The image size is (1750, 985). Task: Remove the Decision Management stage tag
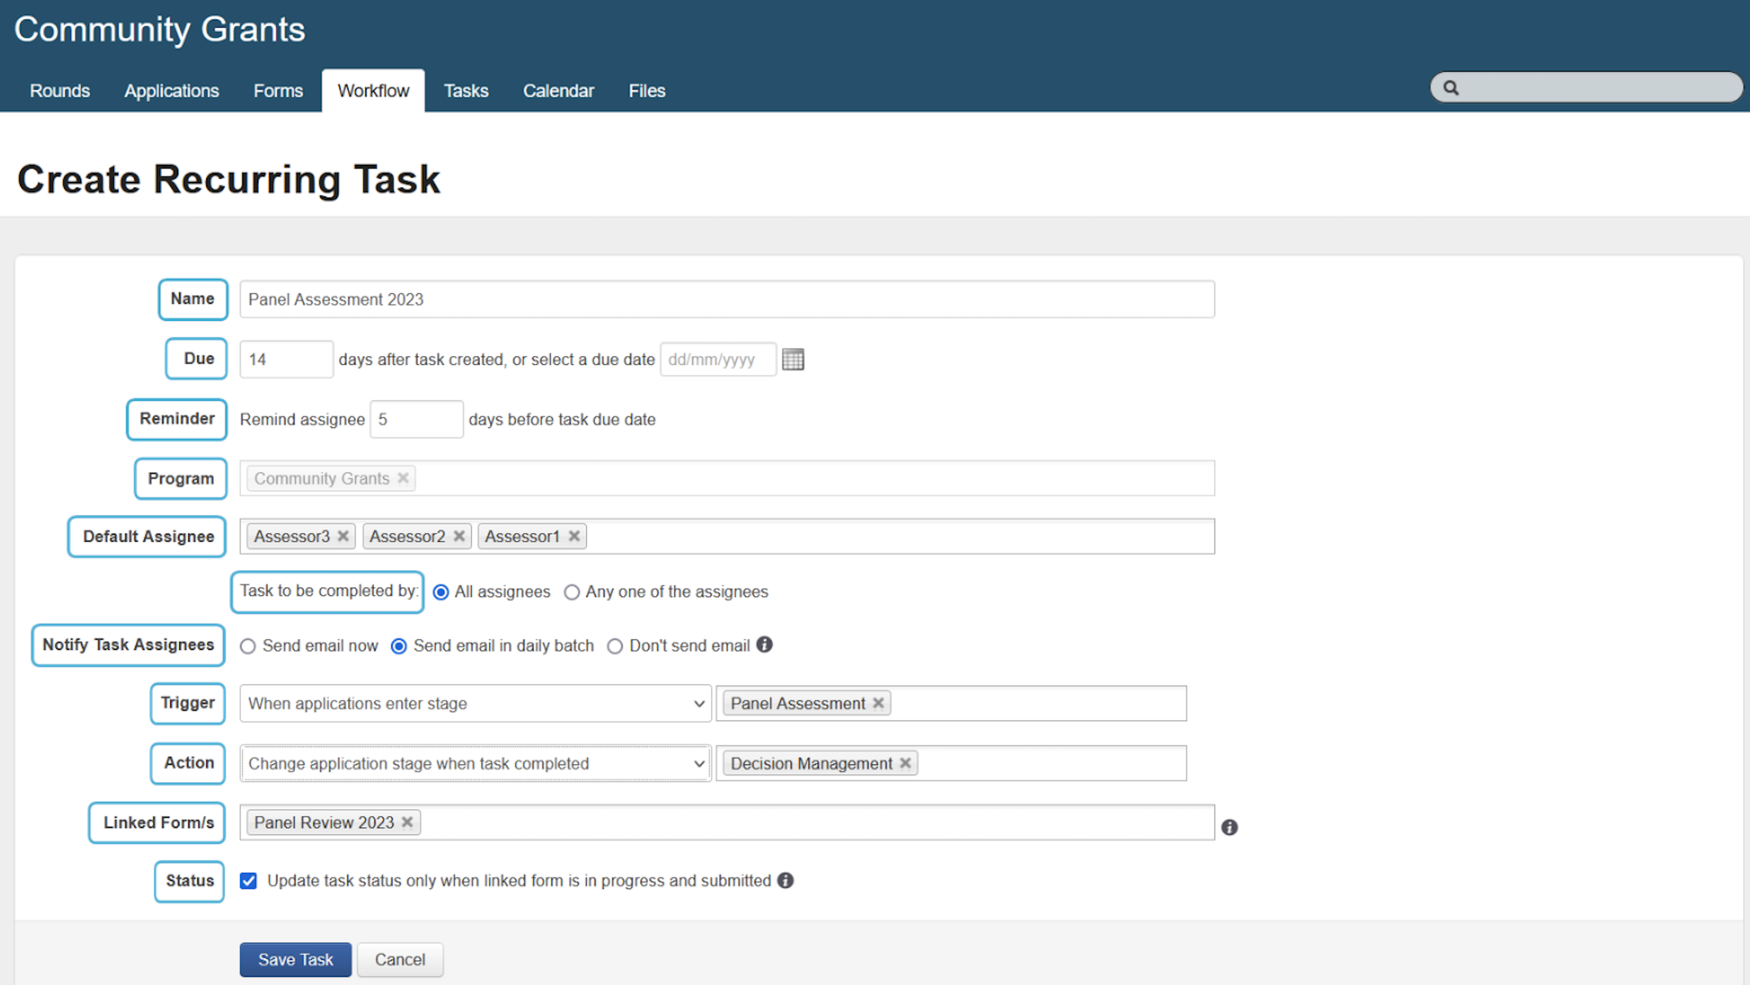point(905,763)
